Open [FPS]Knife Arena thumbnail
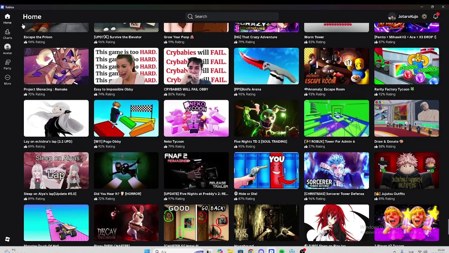This screenshot has width=449, height=253. pyautogui.click(x=266, y=66)
